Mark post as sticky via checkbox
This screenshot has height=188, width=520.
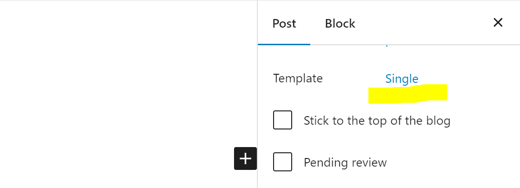283,120
